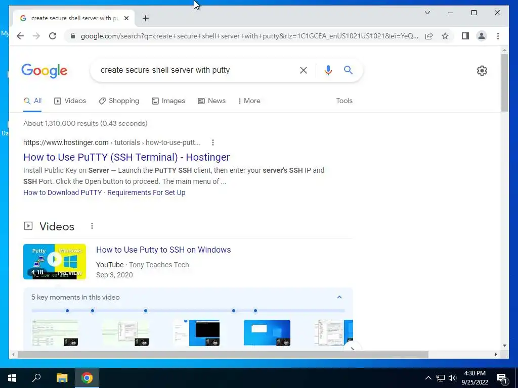
Task: Click the second key moment timeline dot
Action: pos(93,311)
